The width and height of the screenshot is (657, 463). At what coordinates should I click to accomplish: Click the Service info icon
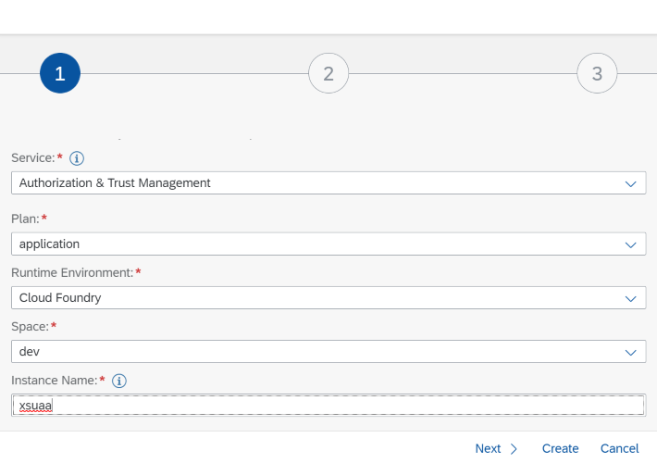pos(77,158)
